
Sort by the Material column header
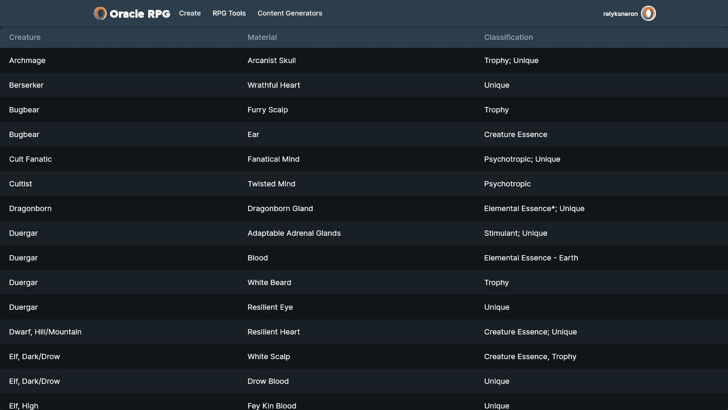pyautogui.click(x=262, y=37)
